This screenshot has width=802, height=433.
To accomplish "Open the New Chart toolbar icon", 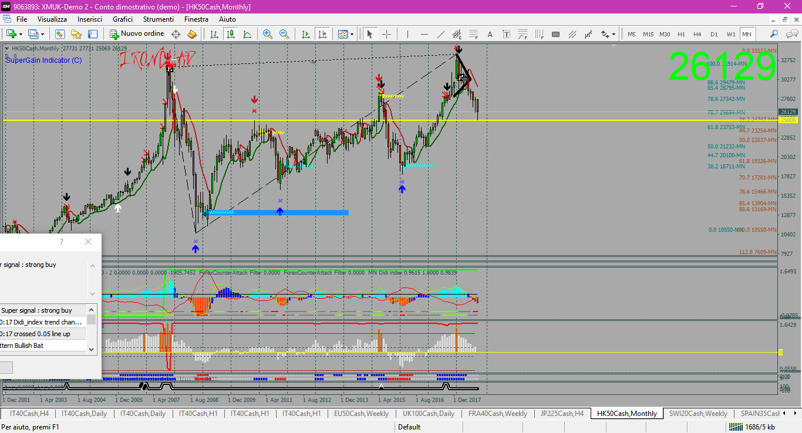I will 11,34.
